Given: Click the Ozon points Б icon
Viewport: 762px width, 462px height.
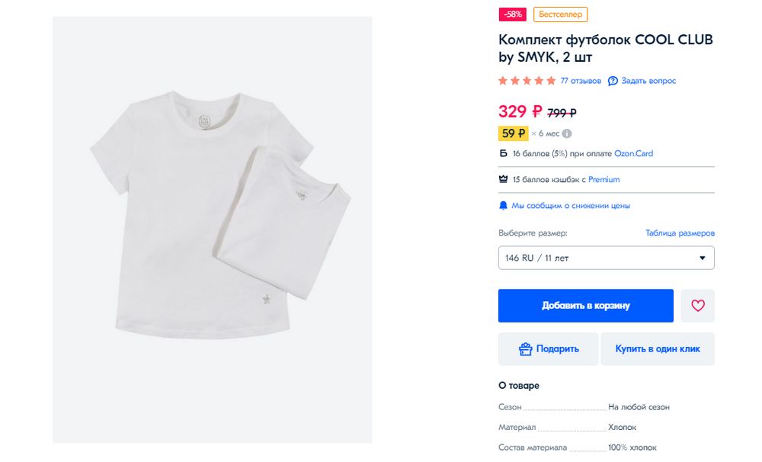Looking at the screenshot, I should click(503, 154).
